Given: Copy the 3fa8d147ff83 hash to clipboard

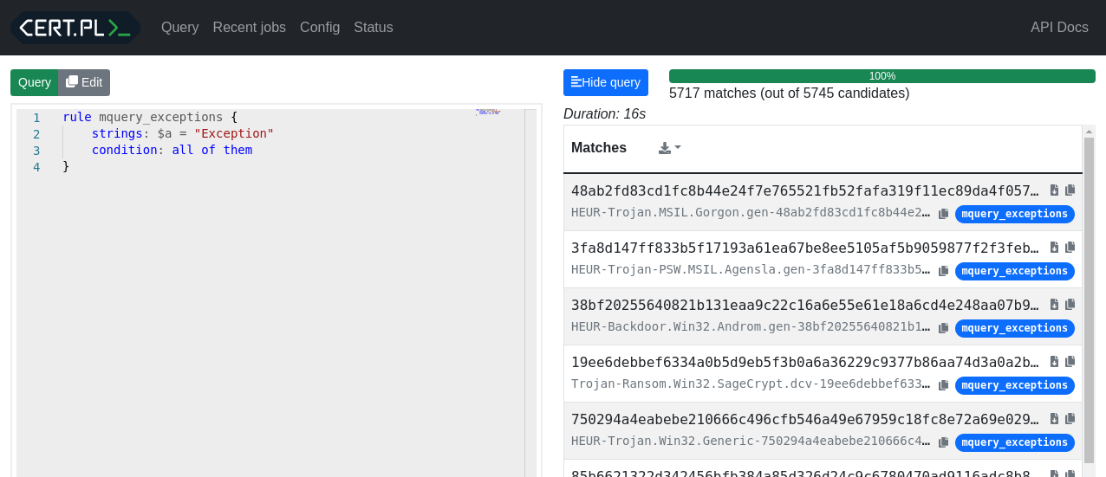Looking at the screenshot, I should [1070, 248].
